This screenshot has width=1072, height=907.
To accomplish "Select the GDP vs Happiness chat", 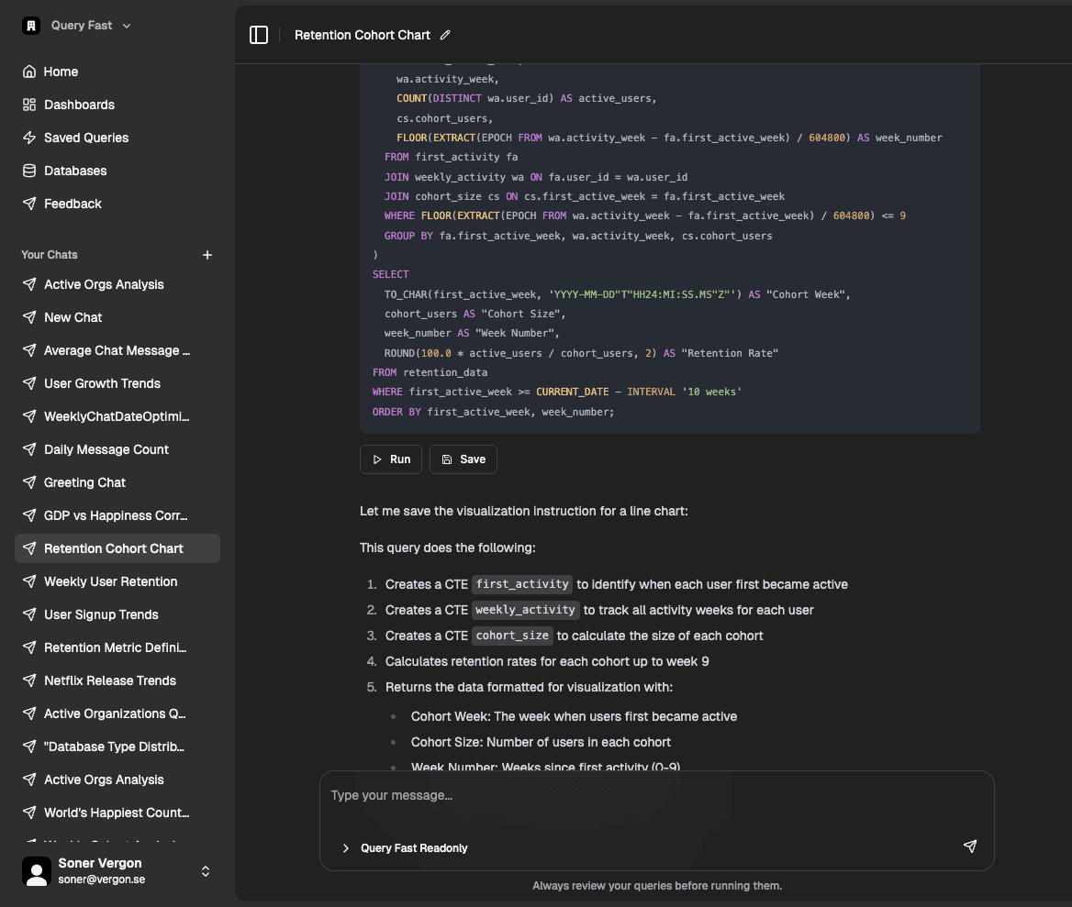I will [116, 515].
